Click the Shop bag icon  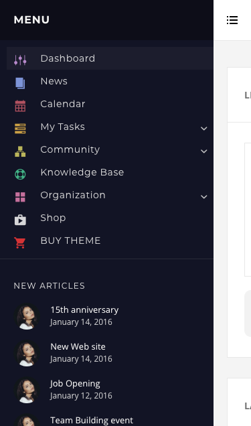20,220
